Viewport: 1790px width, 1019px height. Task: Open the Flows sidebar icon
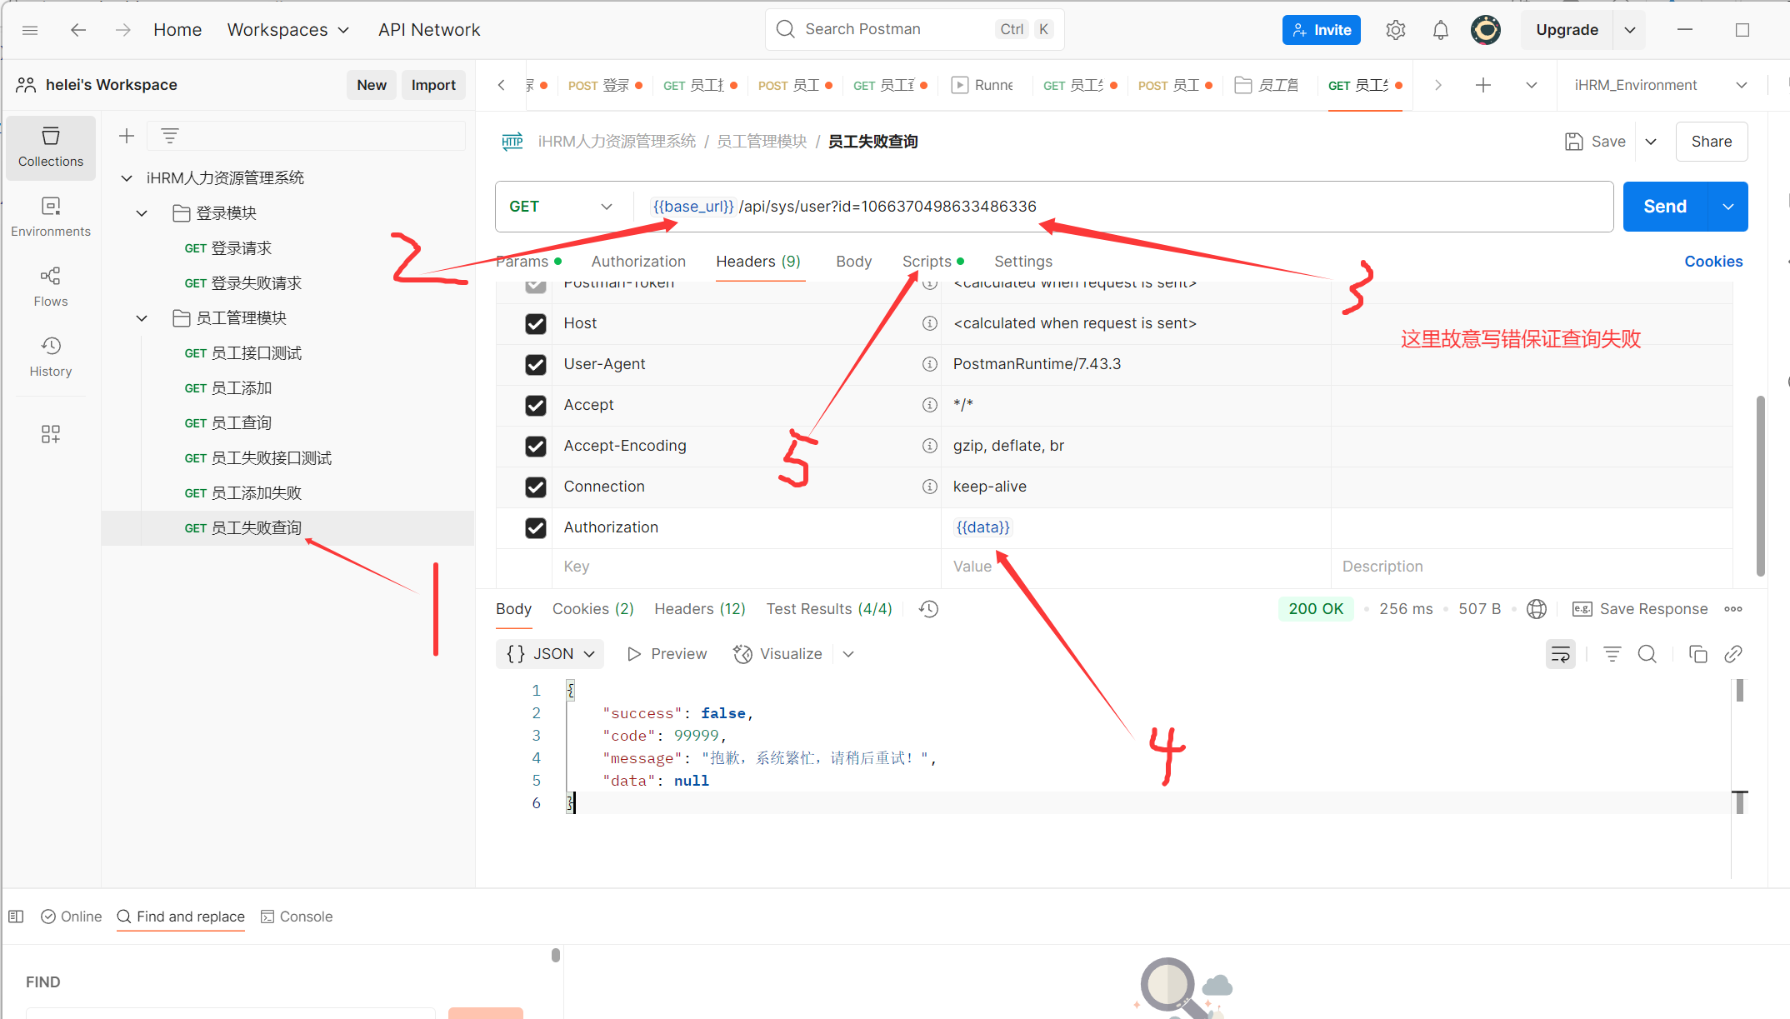click(51, 287)
